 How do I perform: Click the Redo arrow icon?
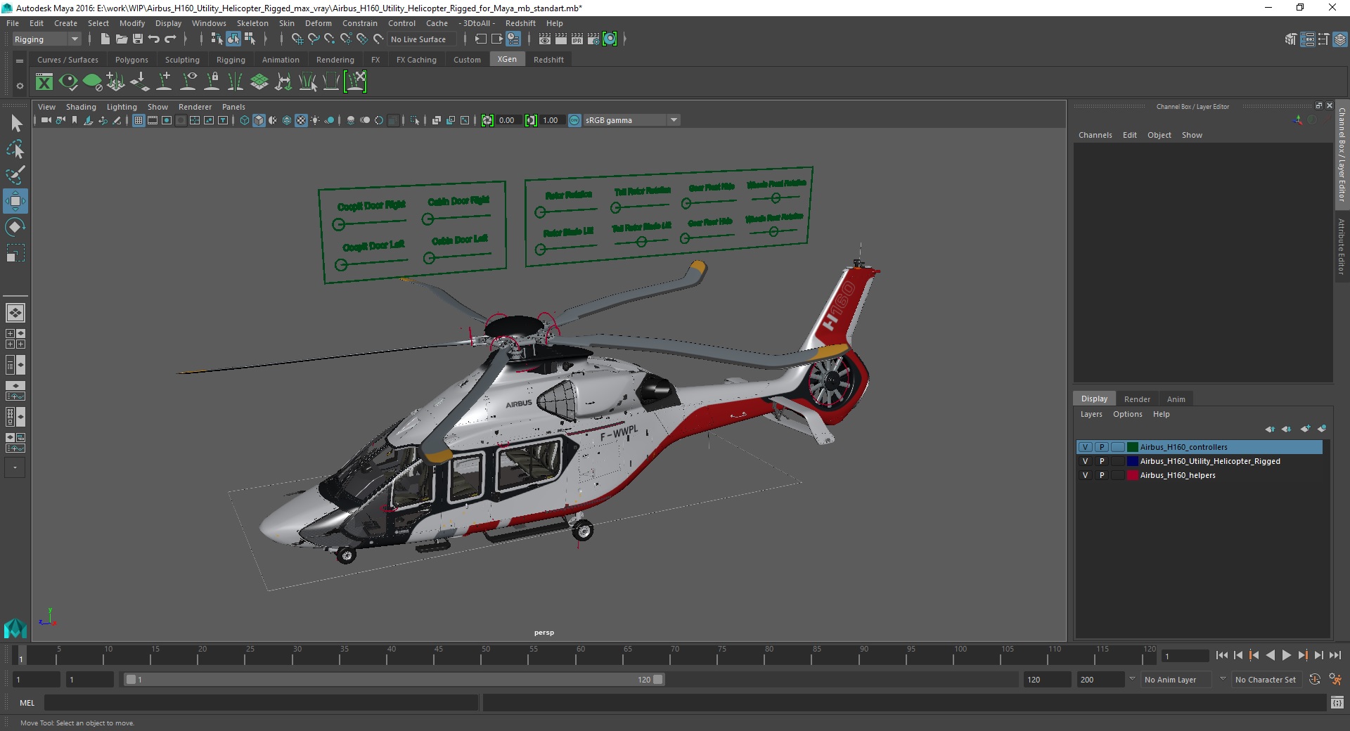pos(170,39)
